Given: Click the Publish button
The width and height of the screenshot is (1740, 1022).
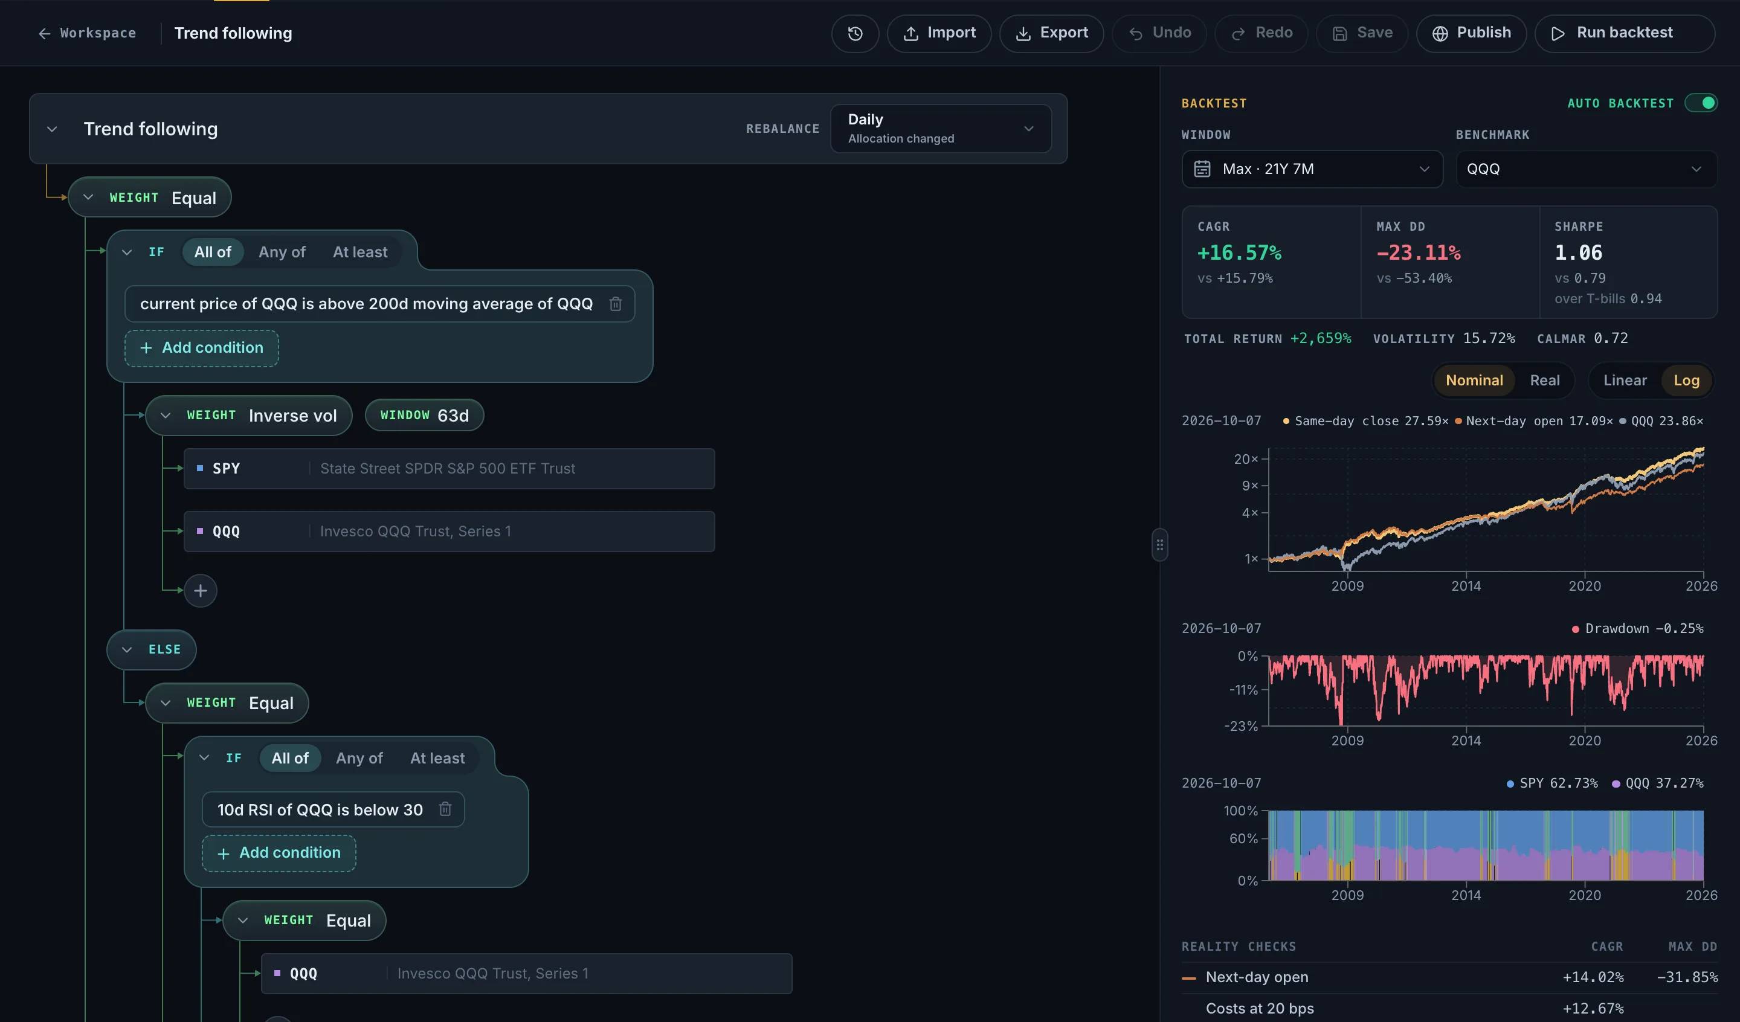Looking at the screenshot, I should coord(1471,33).
